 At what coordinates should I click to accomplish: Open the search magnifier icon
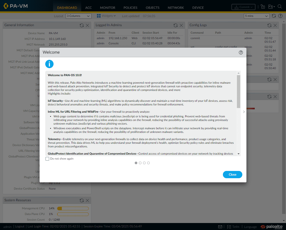point(280,6)
